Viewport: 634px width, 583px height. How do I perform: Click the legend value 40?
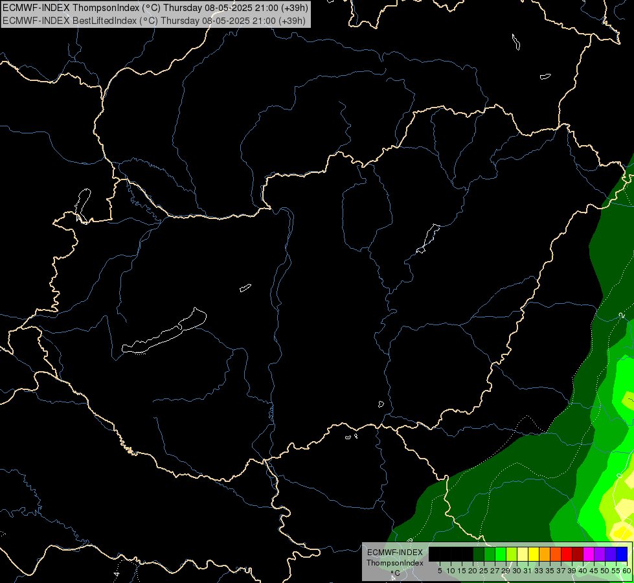click(583, 571)
